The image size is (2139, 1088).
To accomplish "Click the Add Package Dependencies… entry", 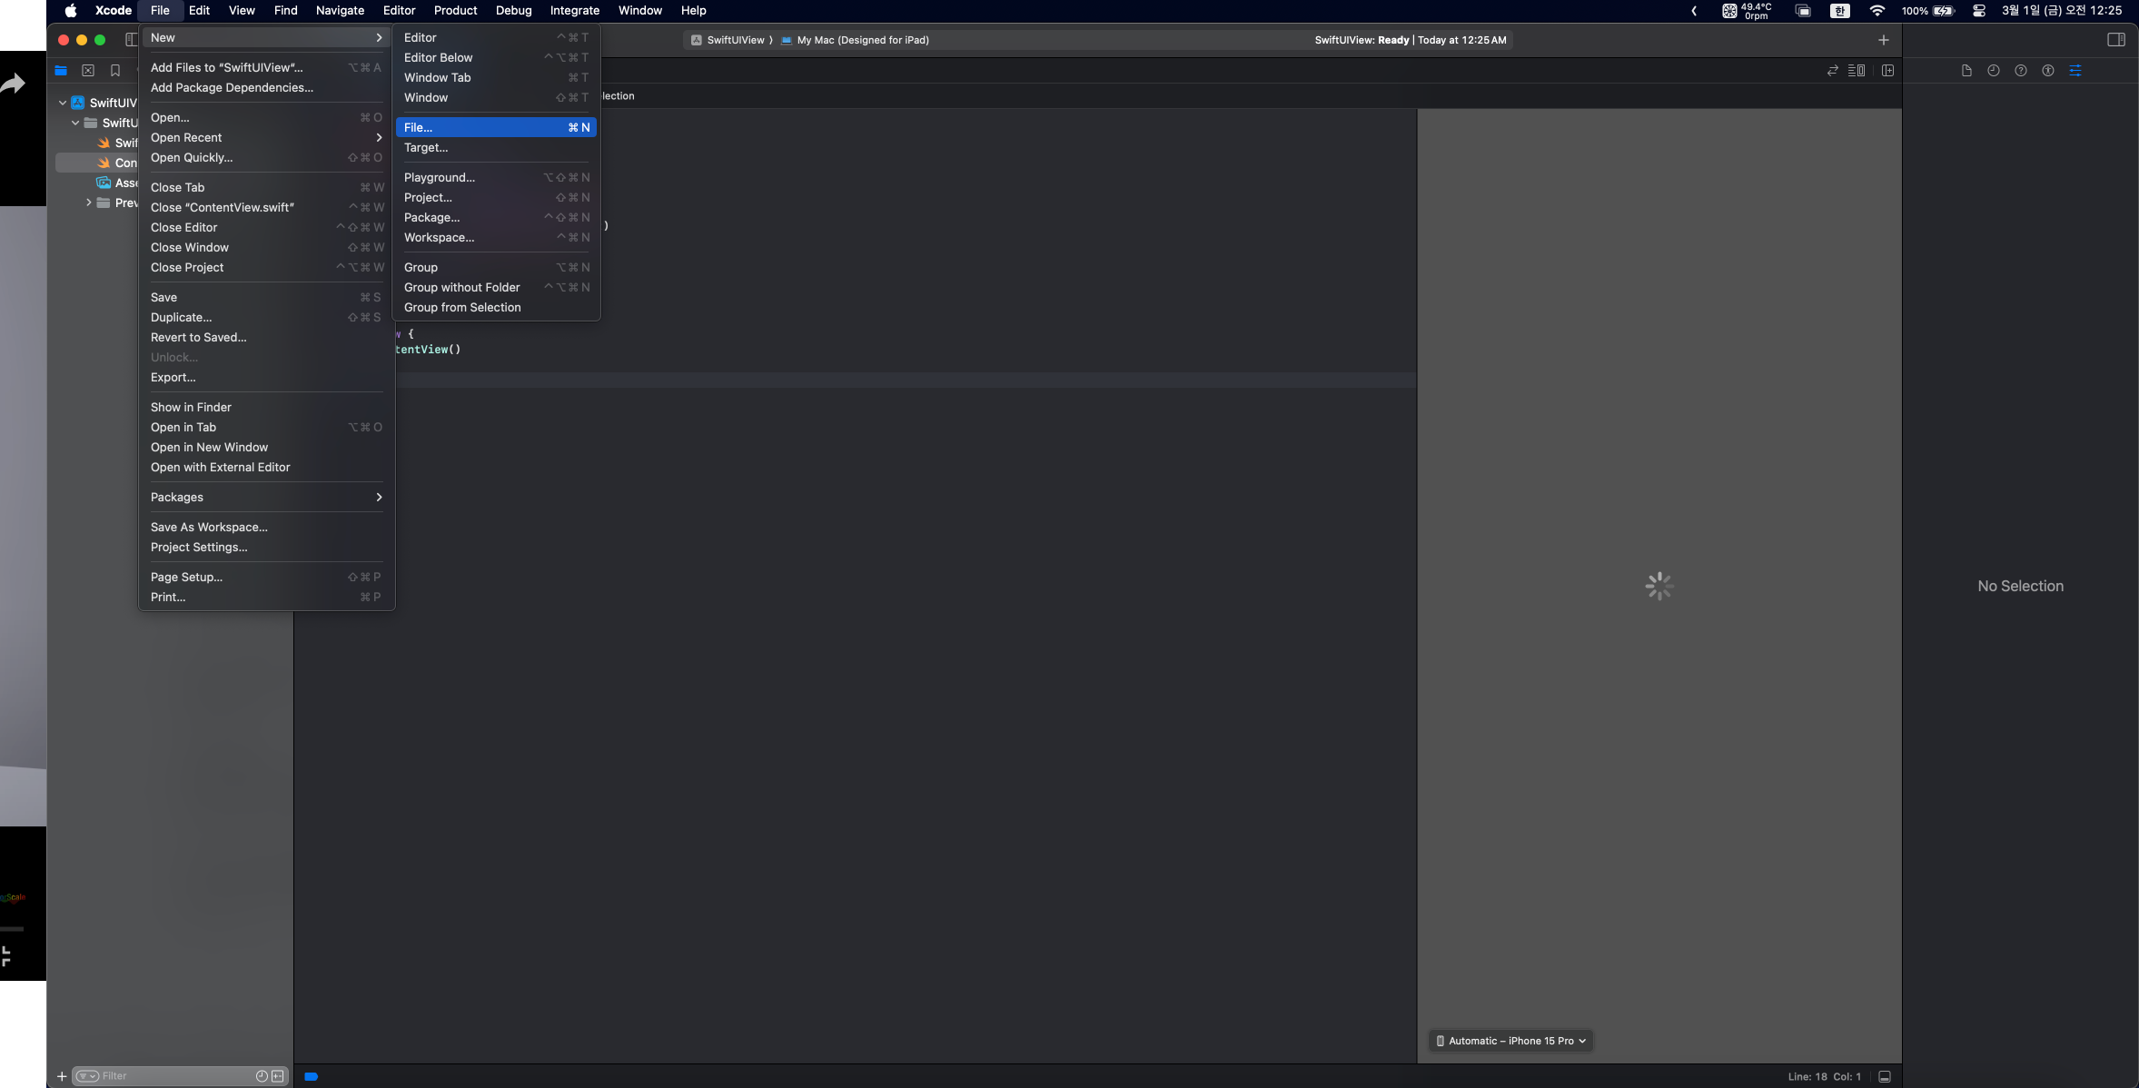I will [232, 87].
